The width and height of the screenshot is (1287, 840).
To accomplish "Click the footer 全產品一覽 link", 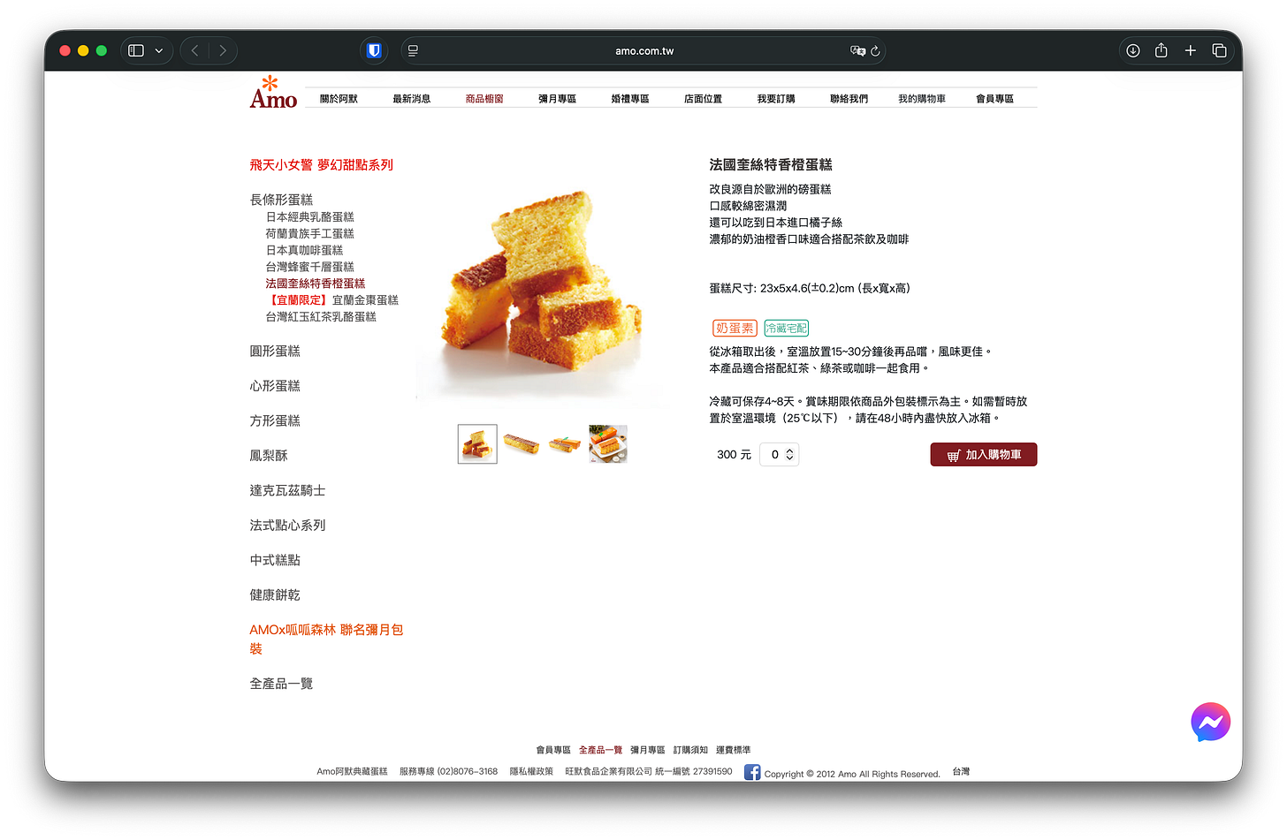I will 601,750.
